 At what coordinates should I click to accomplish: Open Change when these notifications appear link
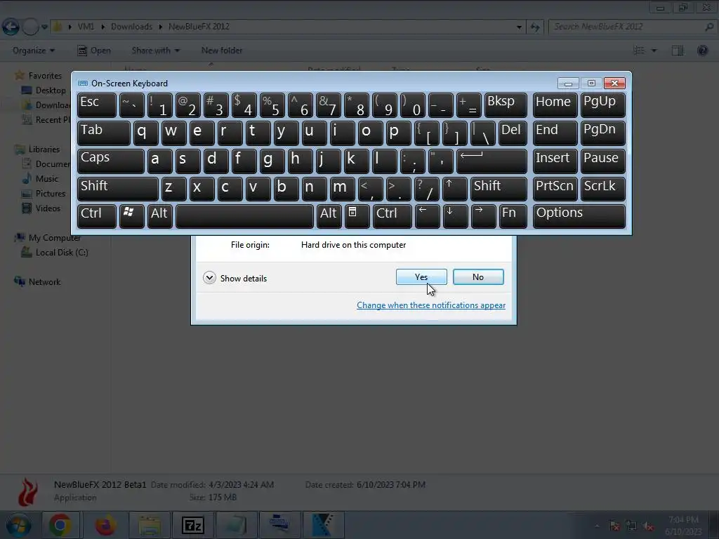431,305
